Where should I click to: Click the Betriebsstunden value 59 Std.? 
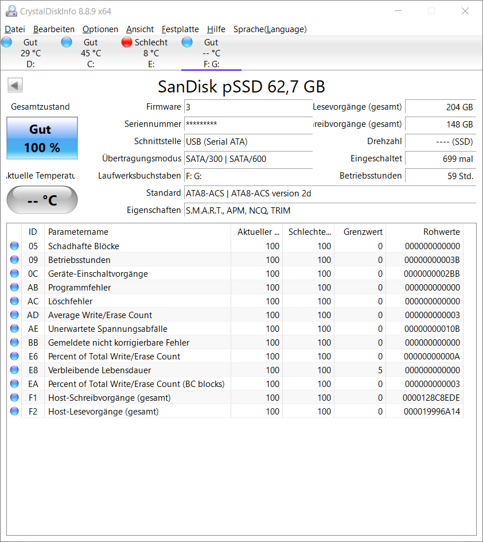tap(441, 176)
